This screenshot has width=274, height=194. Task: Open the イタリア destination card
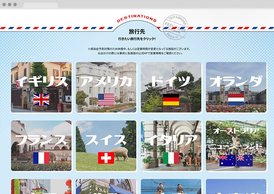point(171,145)
